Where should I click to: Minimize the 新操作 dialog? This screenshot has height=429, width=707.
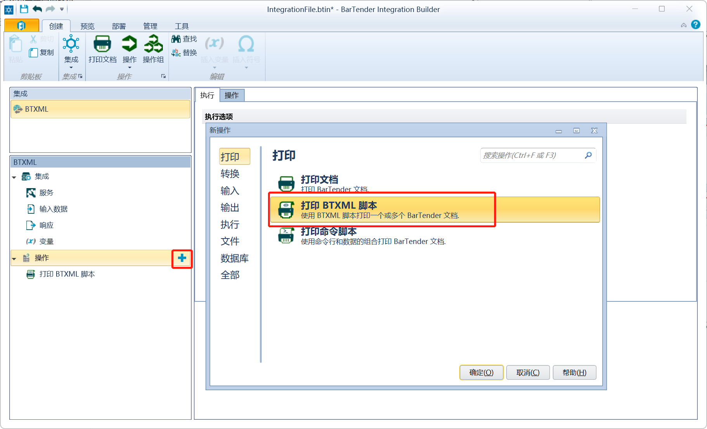(558, 131)
